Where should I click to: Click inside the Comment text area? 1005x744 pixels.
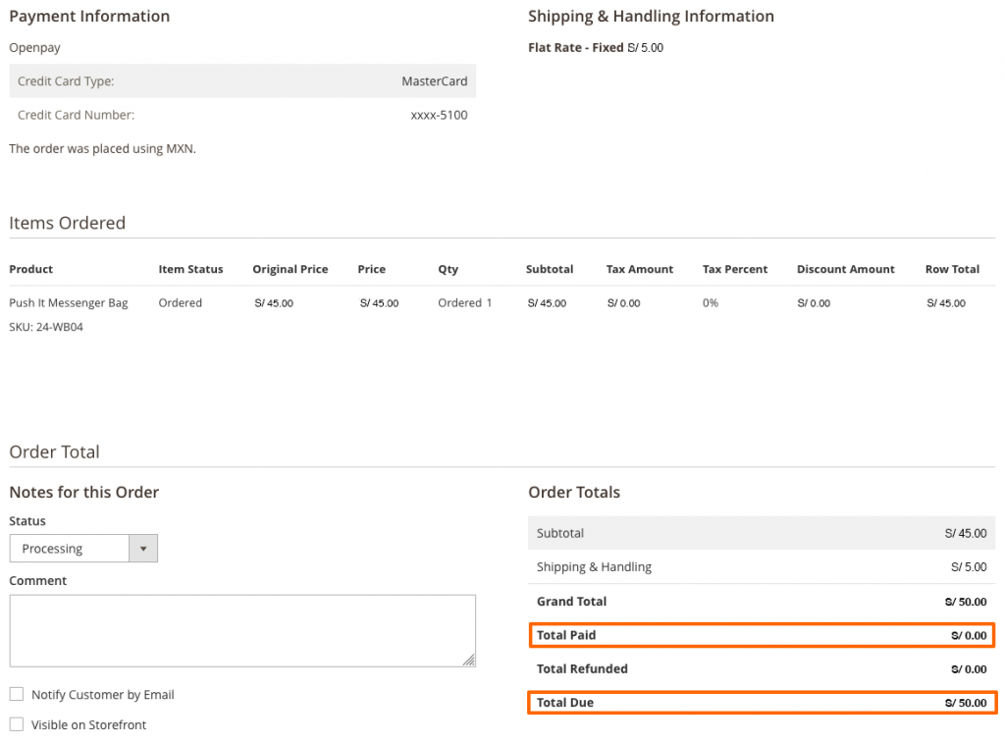click(x=242, y=630)
